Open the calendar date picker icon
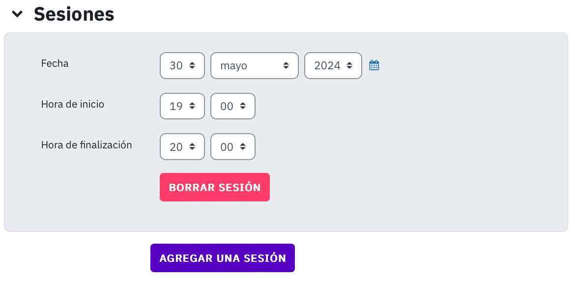578x281 pixels. pos(374,65)
